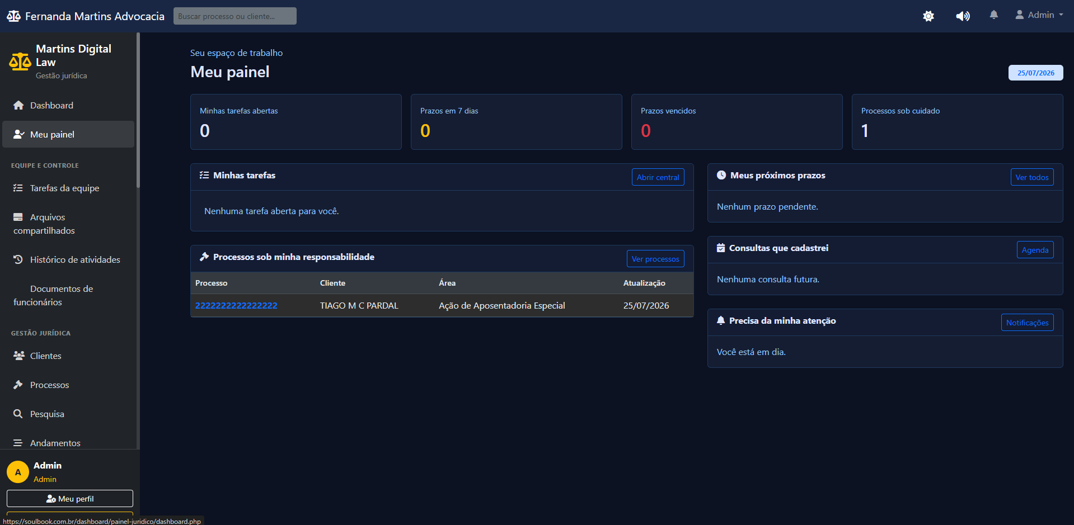The width and height of the screenshot is (1074, 525).
Task: Open Histórico de atividades
Action: point(68,259)
